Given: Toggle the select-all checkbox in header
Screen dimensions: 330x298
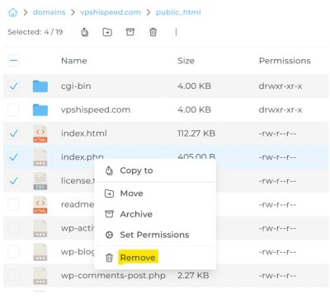Looking at the screenshot, I should pyautogui.click(x=13, y=61).
